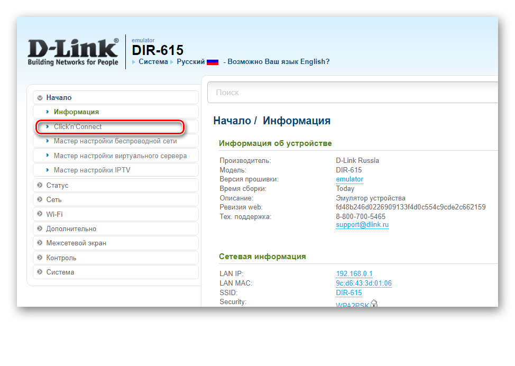Click the Информация об устройстве heading

click(275, 143)
